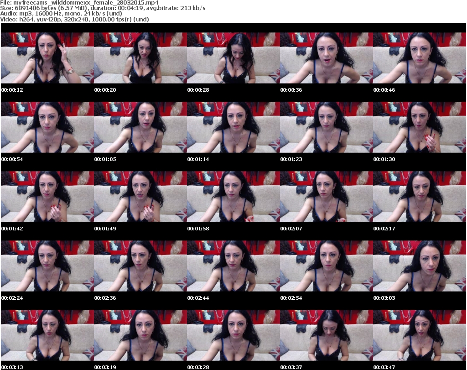Open the thumbnail frame at 00:01:30
The image size is (467, 370).
pos(420,127)
